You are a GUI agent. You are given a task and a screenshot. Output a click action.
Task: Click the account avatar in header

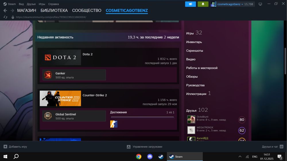click(213, 4)
